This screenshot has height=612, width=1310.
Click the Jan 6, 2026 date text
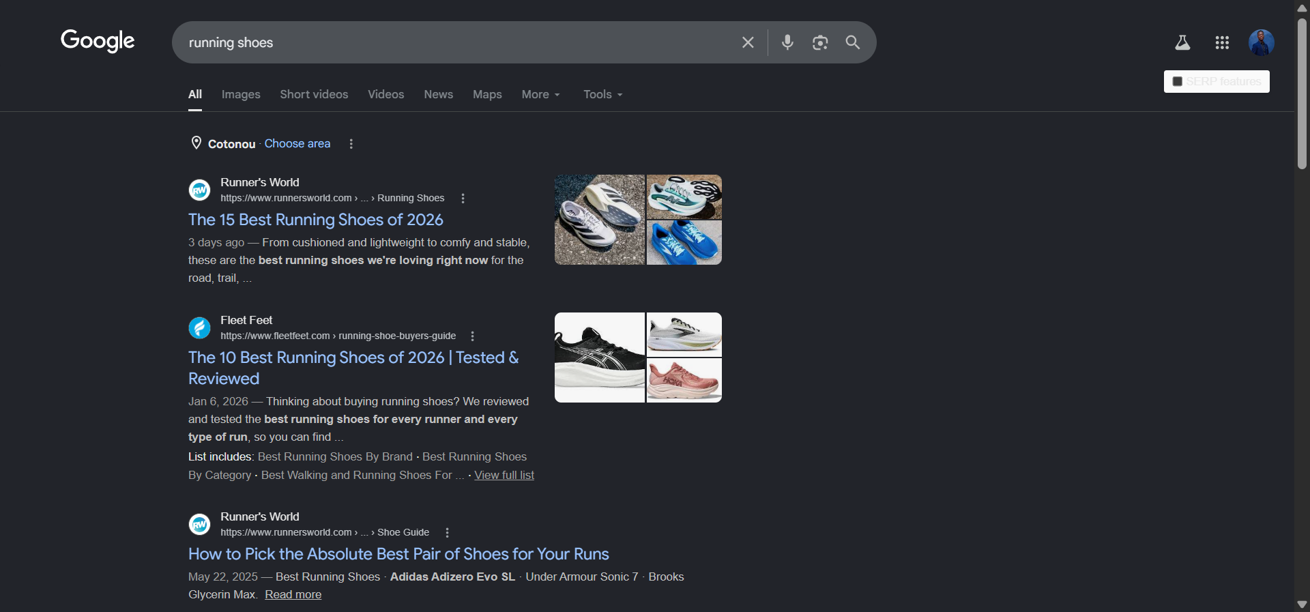(218, 401)
